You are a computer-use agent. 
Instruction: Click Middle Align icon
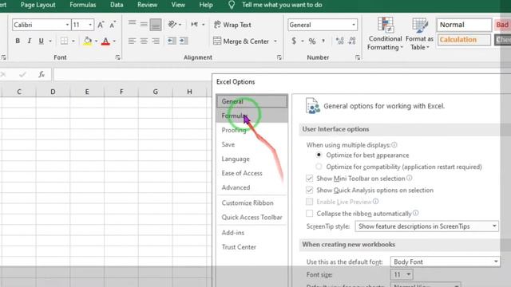coord(144,24)
